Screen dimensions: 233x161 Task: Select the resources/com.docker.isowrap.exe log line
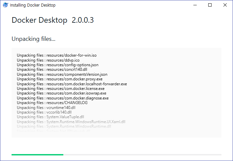pyautogui.click(x=61, y=93)
